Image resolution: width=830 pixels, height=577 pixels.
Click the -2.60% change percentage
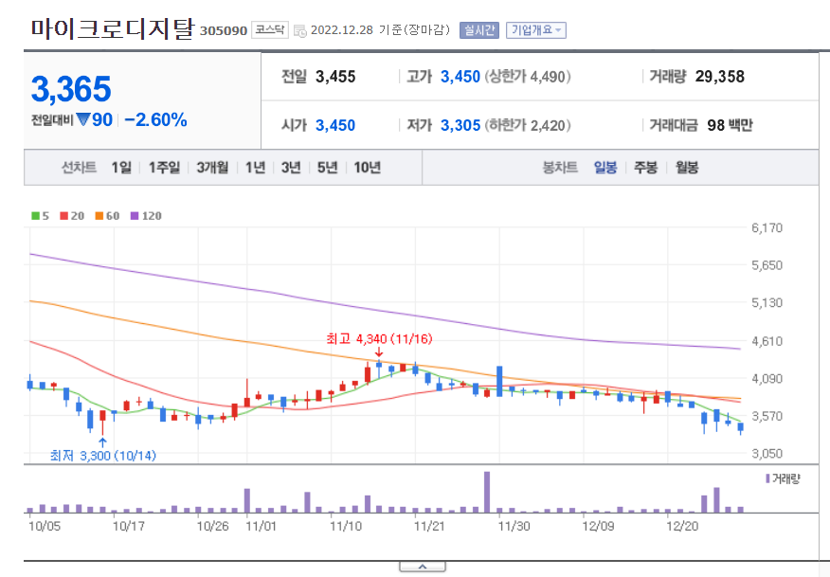pos(155,120)
